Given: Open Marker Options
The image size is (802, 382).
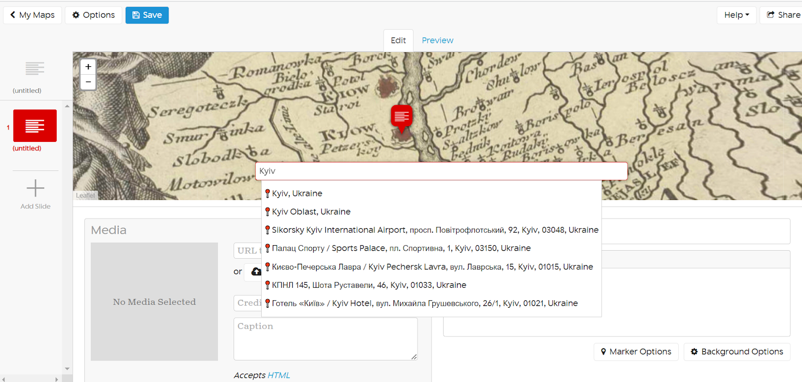Looking at the screenshot, I should [636, 352].
